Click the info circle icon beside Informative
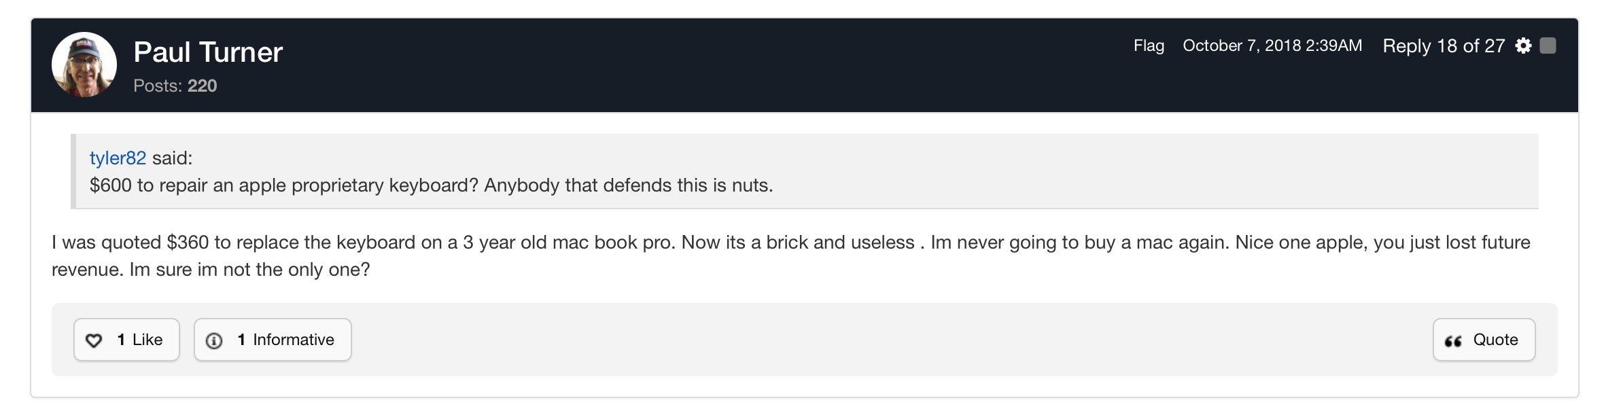Image resolution: width=1604 pixels, height=413 pixels. [x=214, y=340]
